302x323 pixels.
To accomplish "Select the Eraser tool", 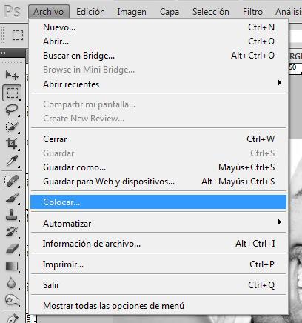I will (x=12, y=249).
